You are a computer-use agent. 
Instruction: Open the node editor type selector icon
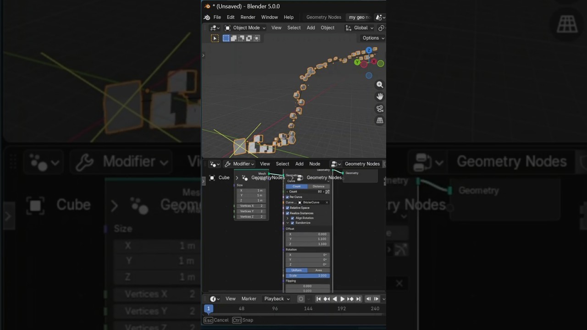[x=215, y=164]
